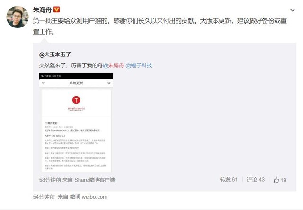Viewport: 303px width, 210px height.
Task: Click 朱海舟's profile avatar photo
Action: click(18, 17)
